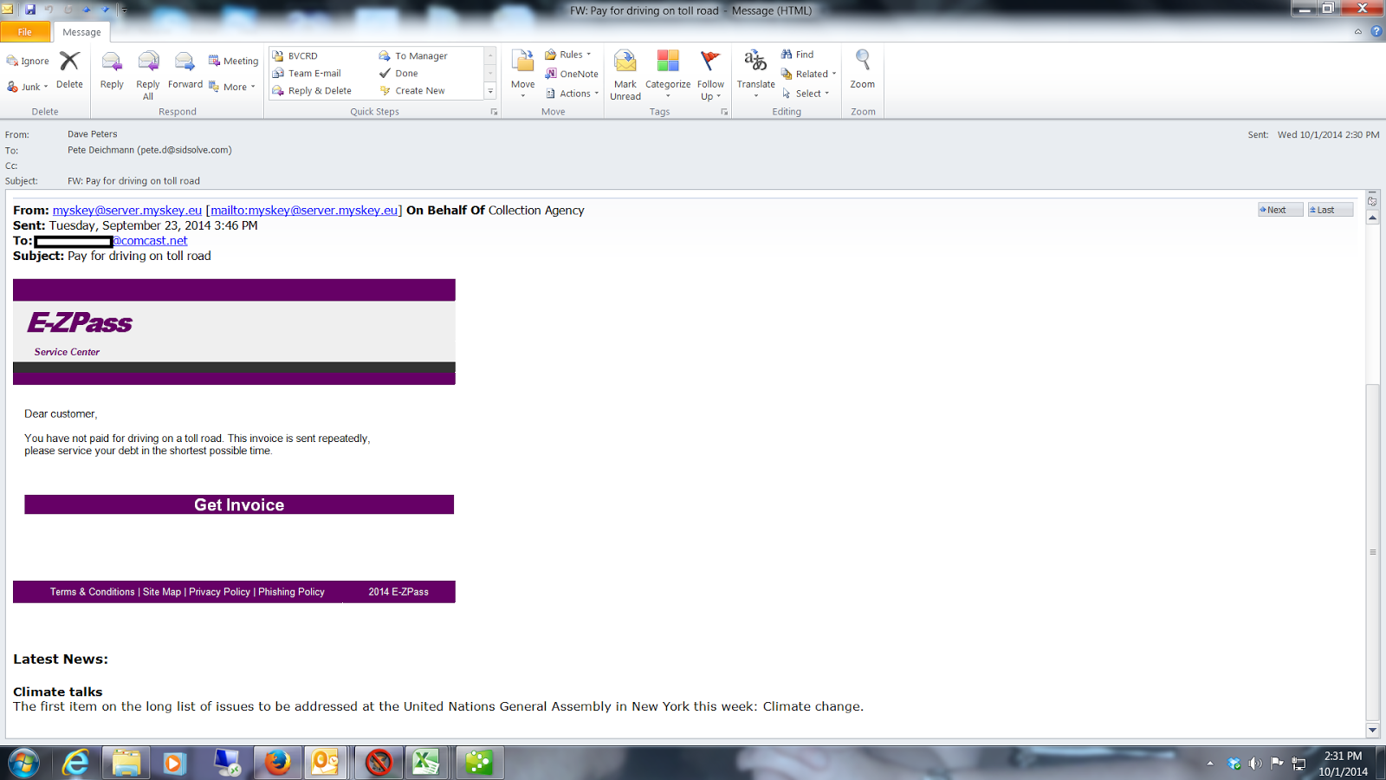The width and height of the screenshot is (1386, 780).
Task: Open the Quick Steps dialog launcher
Action: pyautogui.click(x=494, y=112)
